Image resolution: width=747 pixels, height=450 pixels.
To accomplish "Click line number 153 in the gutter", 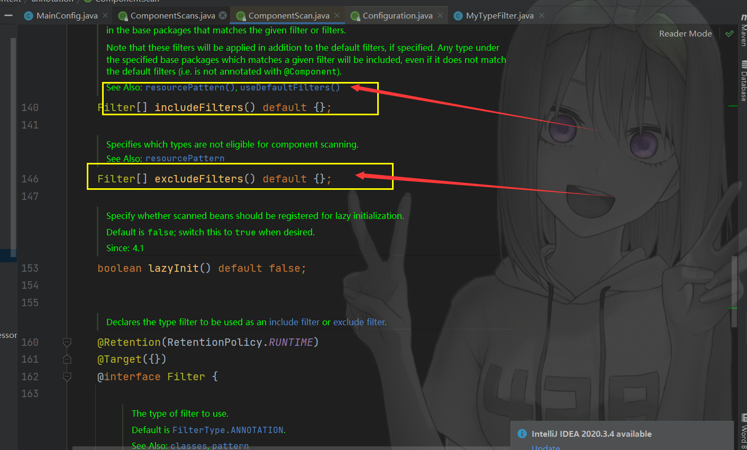I will pos(30,268).
